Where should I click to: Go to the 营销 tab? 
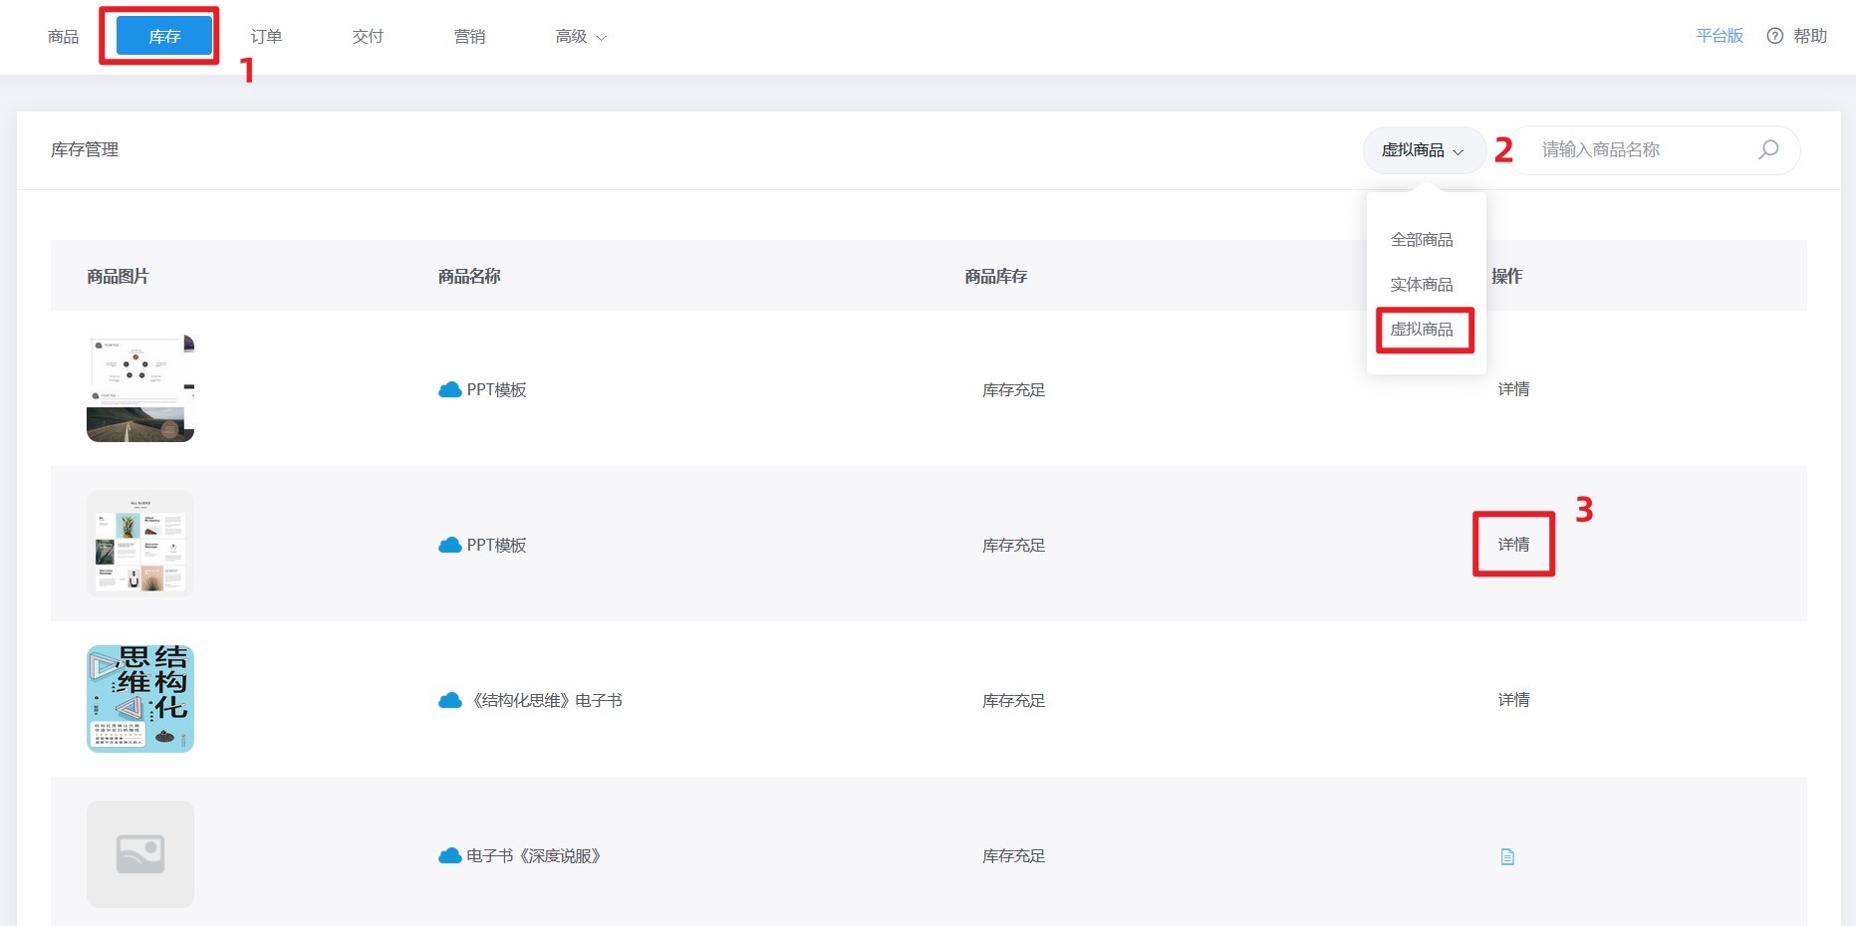(469, 36)
